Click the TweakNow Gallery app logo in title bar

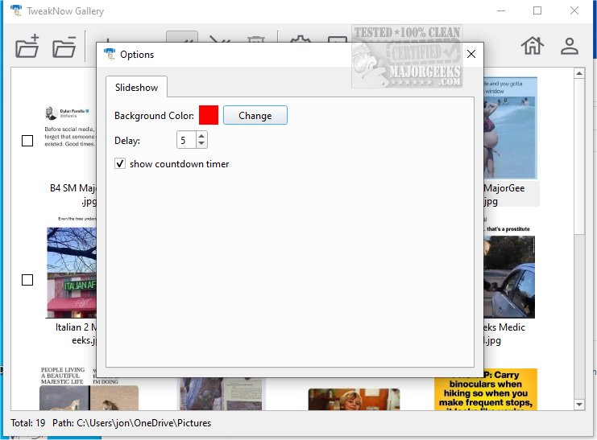(x=16, y=10)
